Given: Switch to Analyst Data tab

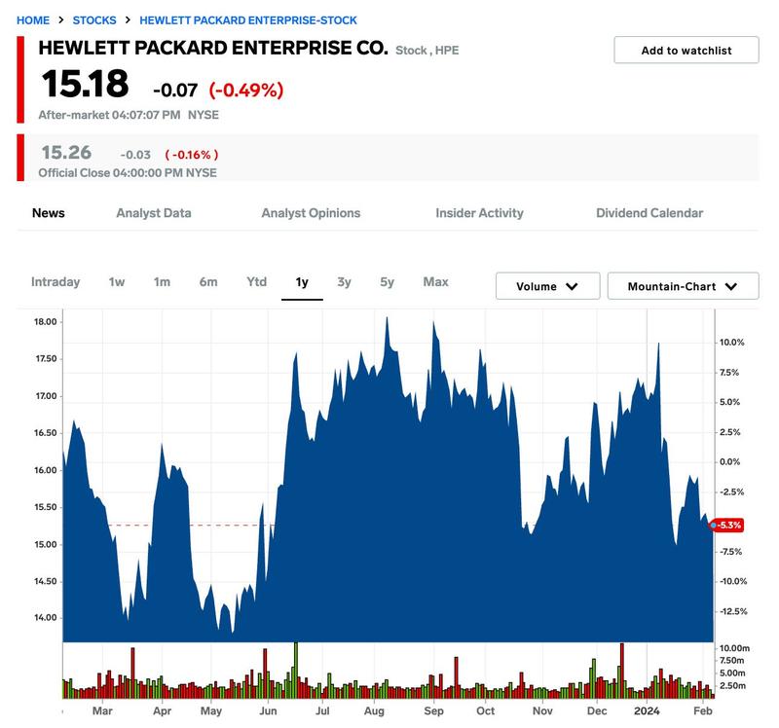Looking at the screenshot, I should tap(154, 213).
